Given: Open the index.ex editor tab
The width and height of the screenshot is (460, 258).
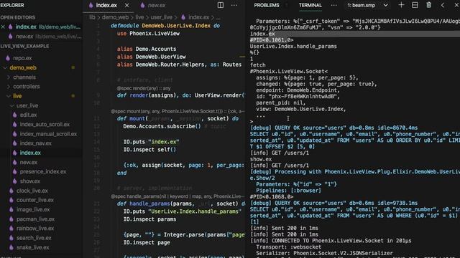Looking at the screenshot, I should pos(106,5).
